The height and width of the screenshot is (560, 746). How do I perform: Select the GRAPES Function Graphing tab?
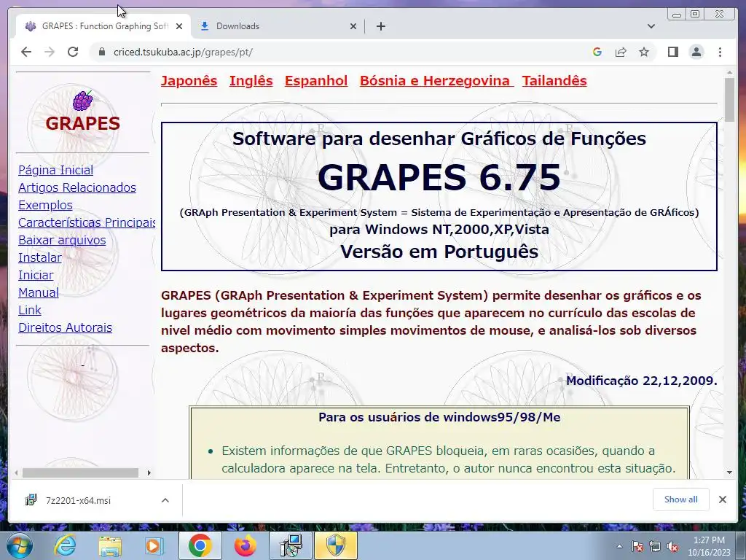pos(103,26)
